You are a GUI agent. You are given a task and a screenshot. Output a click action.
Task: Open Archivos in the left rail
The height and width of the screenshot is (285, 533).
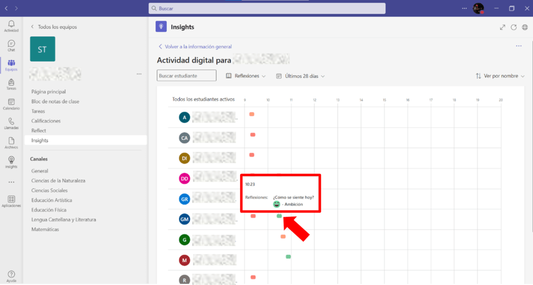click(11, 143)
